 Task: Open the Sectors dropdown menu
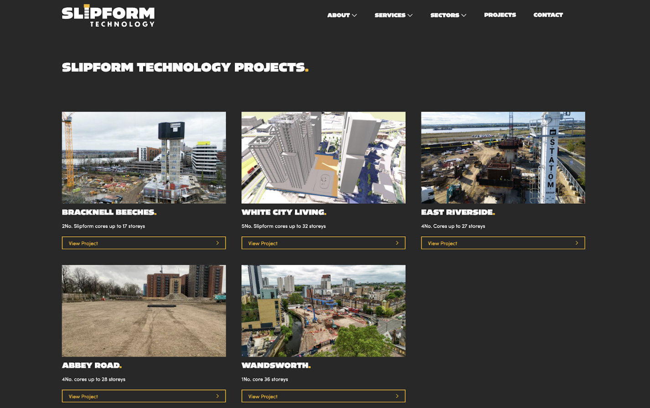[x=448, y=15]
